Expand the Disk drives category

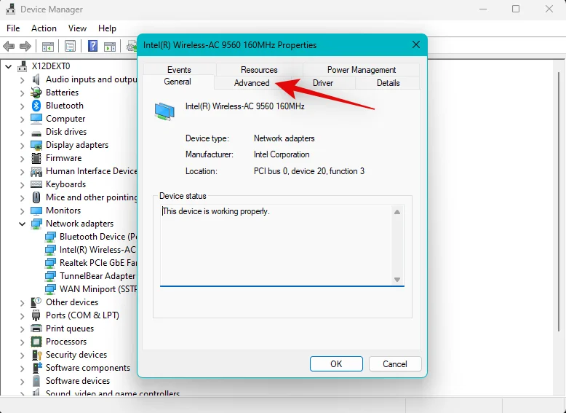(x=23, y=132)
